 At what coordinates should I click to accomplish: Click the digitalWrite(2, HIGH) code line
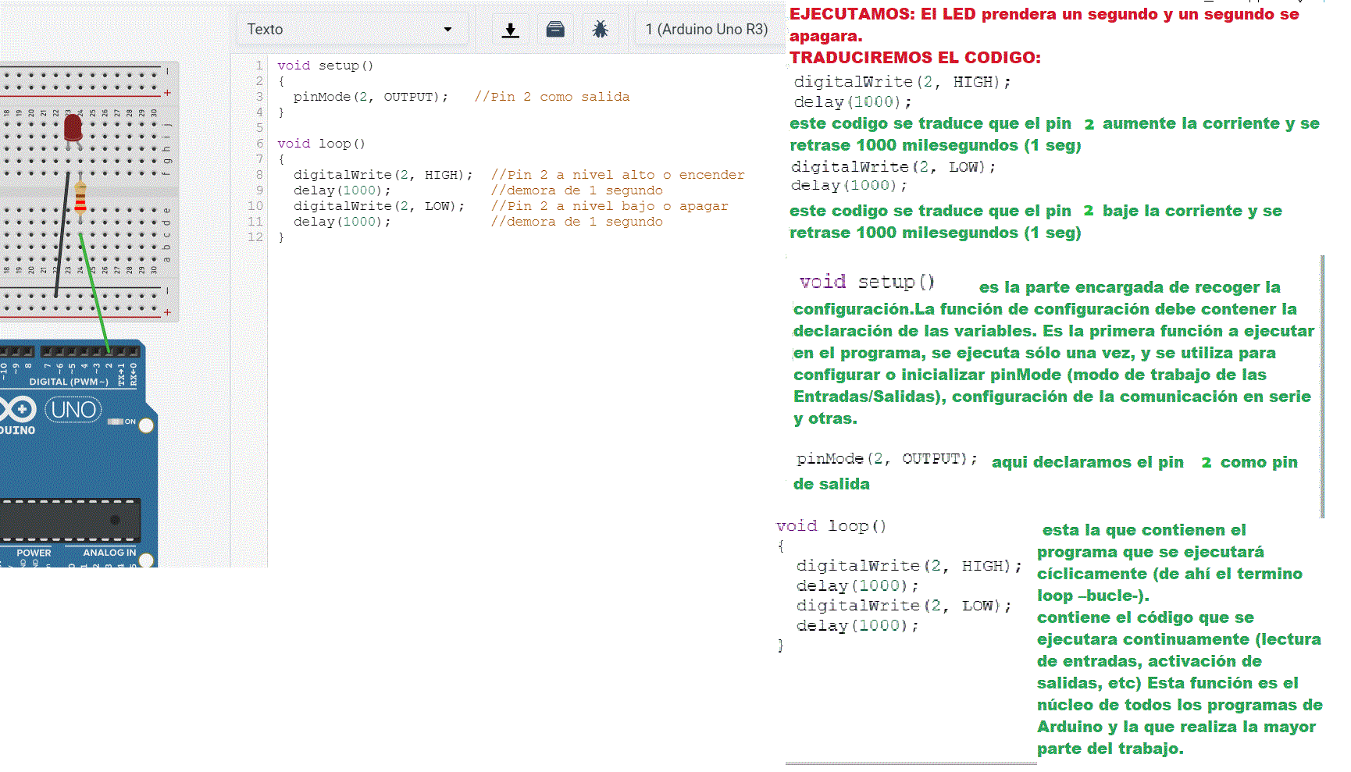[x=383, y=175]
